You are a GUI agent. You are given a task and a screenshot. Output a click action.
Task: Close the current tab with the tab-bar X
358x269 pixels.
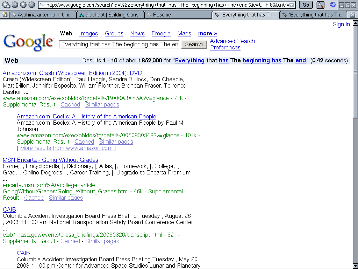coord(352,15)
